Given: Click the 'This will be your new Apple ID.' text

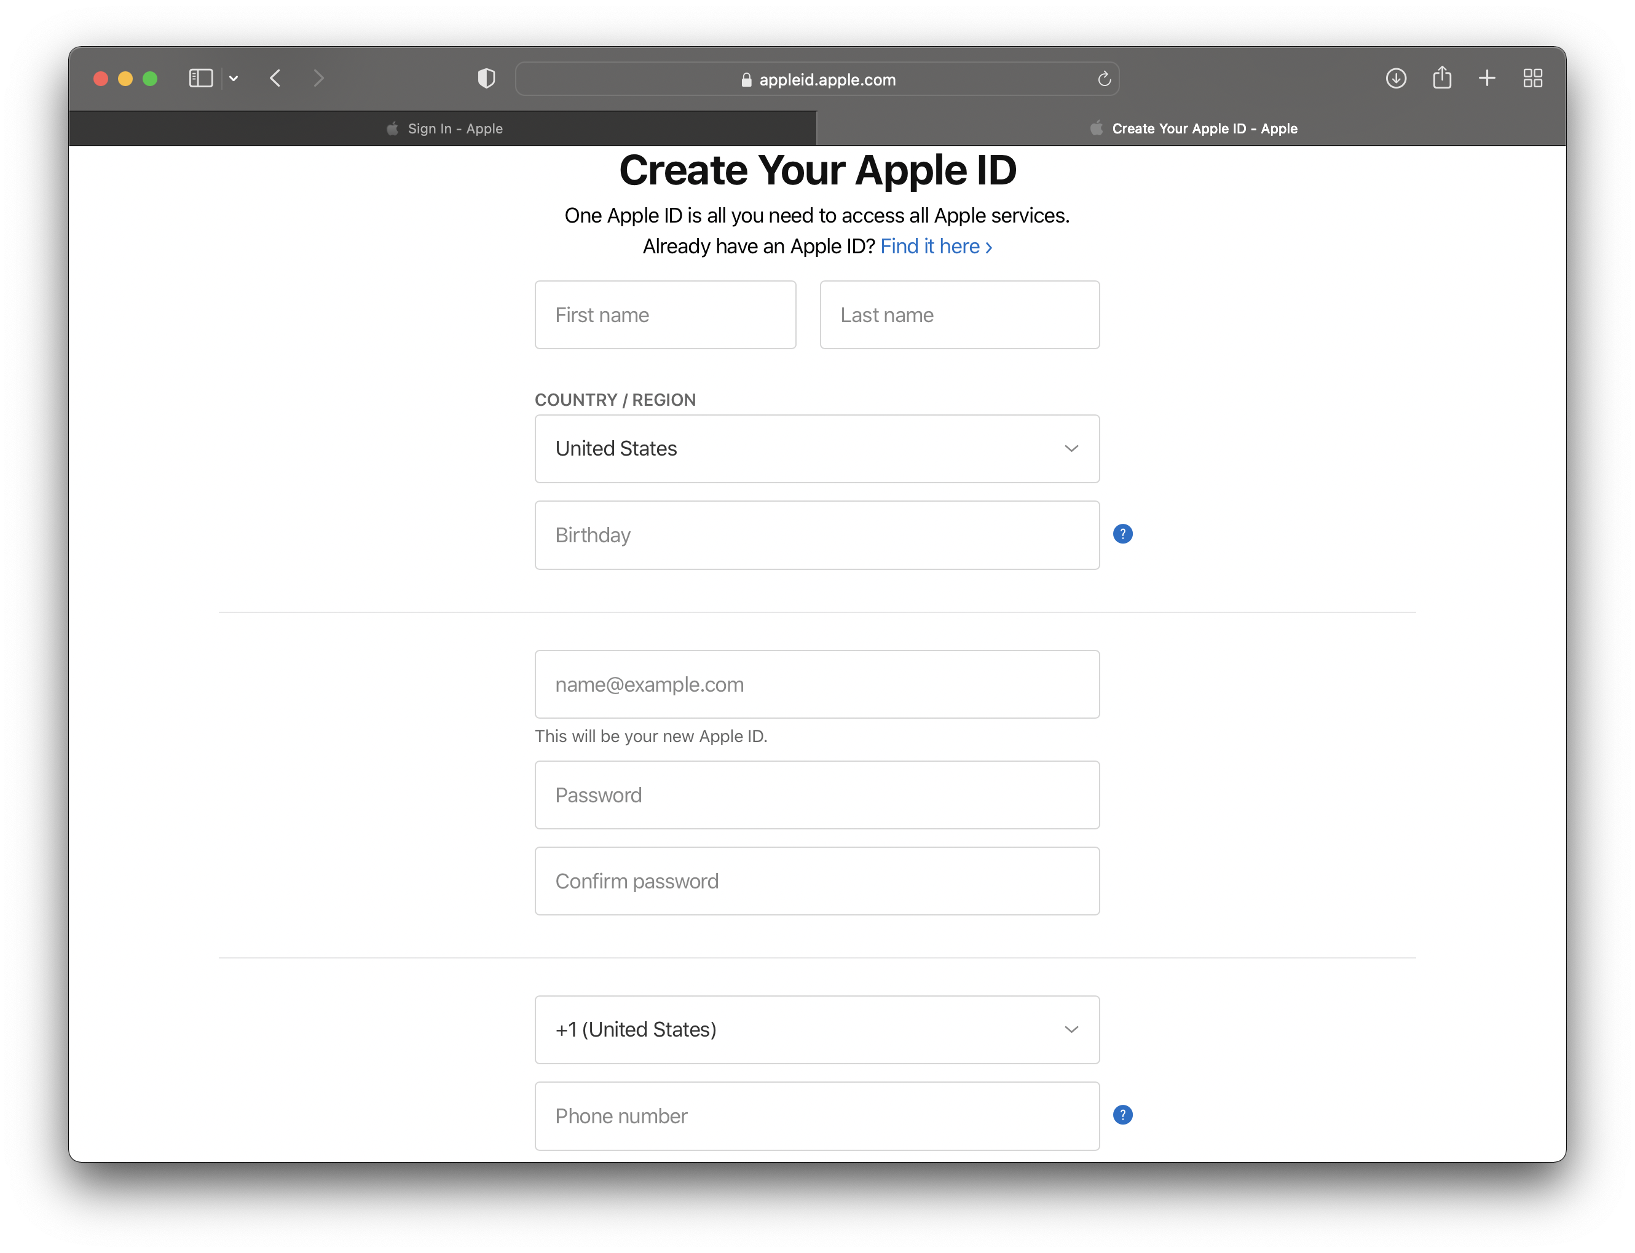Looking at the screenshot, I should point(651,736).
